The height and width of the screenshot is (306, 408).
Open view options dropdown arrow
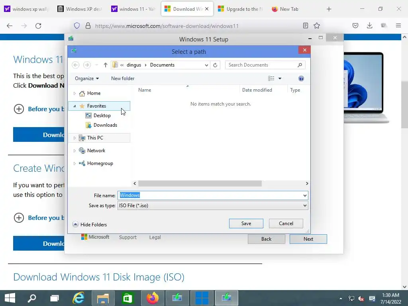coord(280,78)
